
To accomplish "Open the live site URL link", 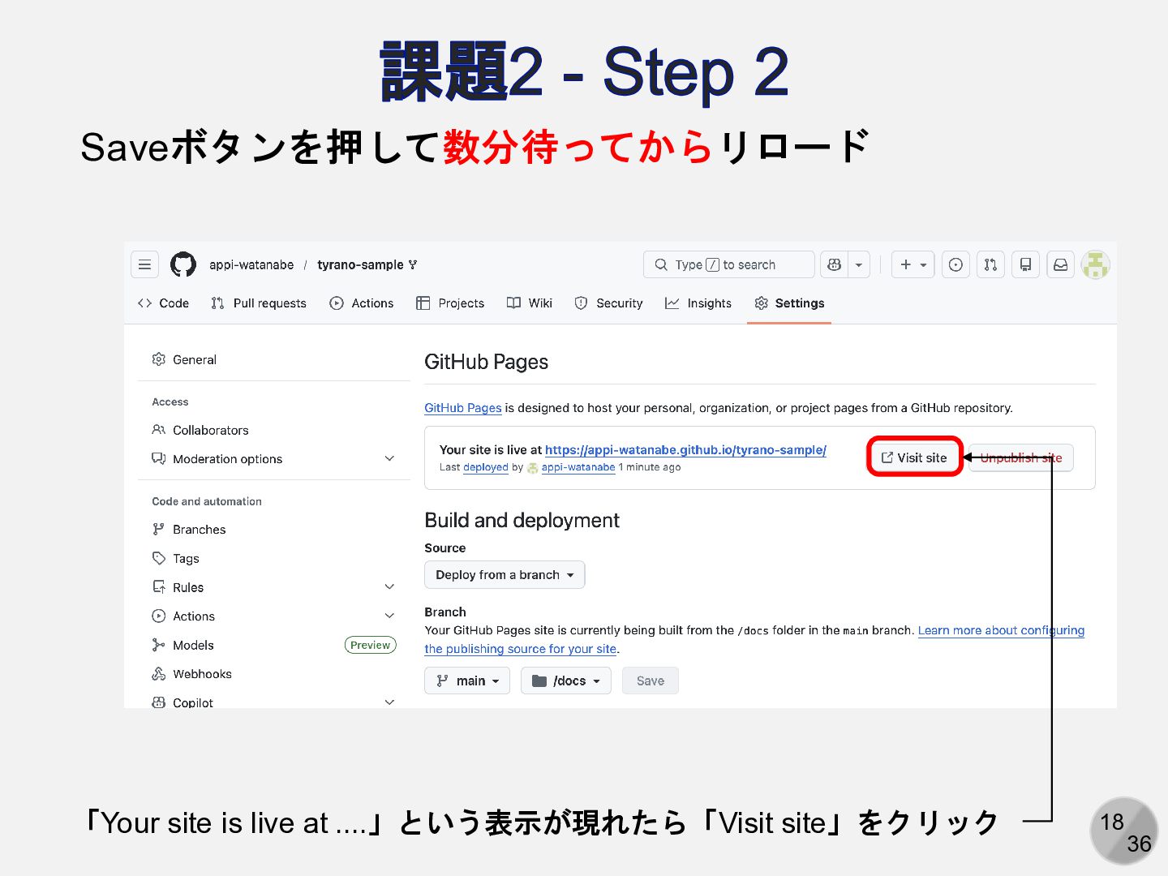I will pyautogui.click(x=685, y=450).
